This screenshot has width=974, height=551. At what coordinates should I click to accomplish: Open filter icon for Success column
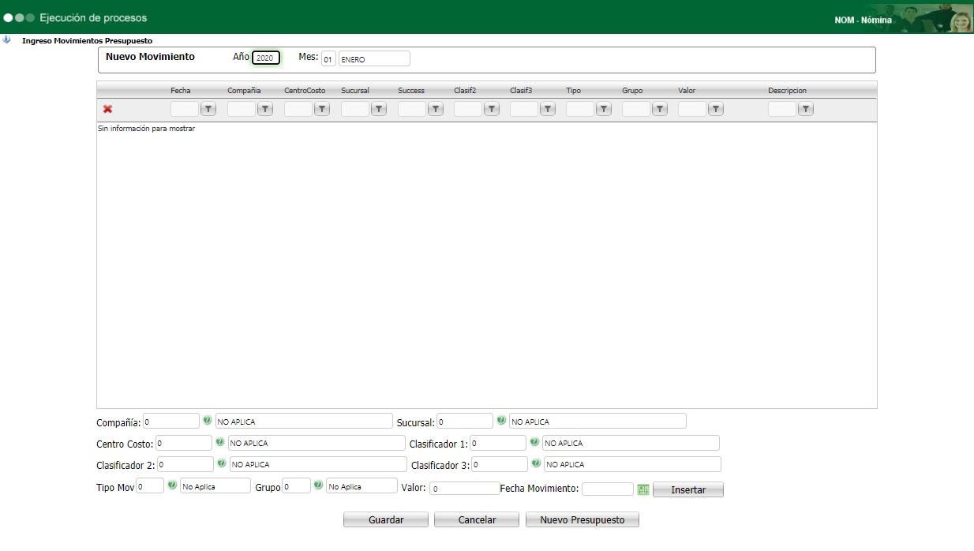pos(436,109)
